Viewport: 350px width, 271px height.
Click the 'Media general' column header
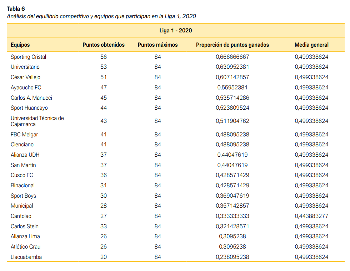pyautogui.click(x=311, y=45)
